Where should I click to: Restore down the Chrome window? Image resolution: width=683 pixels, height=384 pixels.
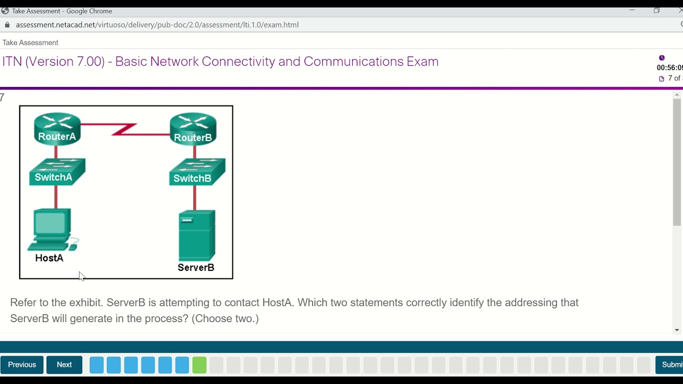pyautogui.click(x=656, y=10)
